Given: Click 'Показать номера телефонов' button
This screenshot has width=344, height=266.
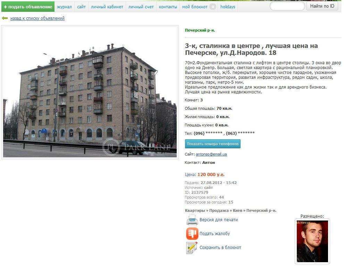Looking at the screenshot, I should point(212,144).
